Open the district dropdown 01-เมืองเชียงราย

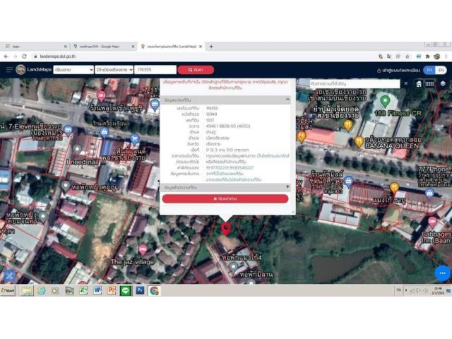click(x=114, y=70)
